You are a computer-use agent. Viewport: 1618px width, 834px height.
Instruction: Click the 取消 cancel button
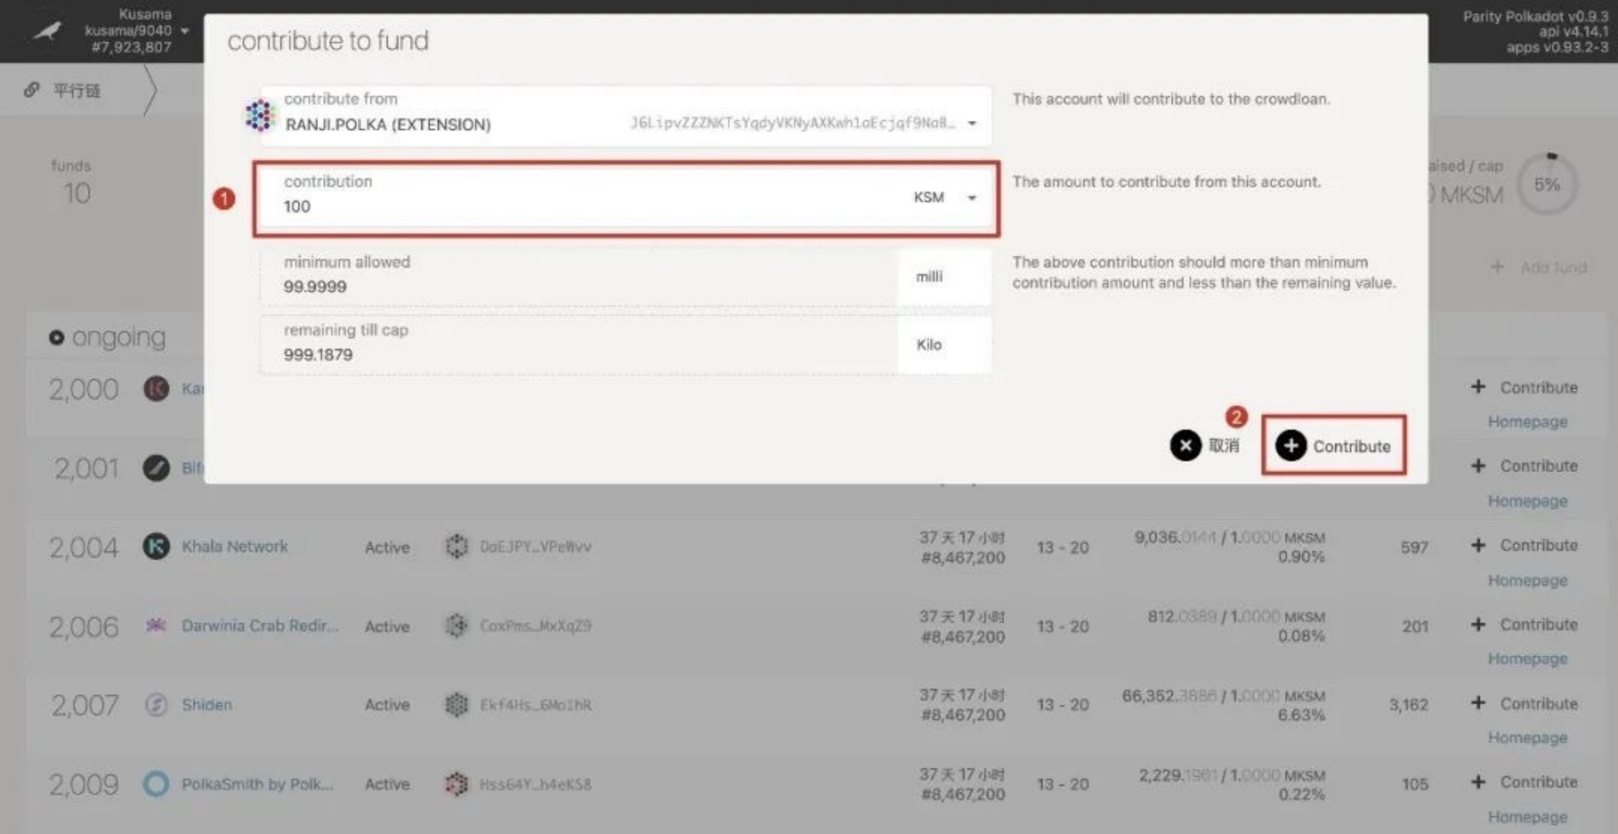[x=1205, y=445]
